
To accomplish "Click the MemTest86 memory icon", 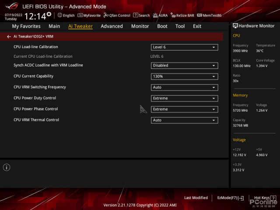I will [199, 15].
